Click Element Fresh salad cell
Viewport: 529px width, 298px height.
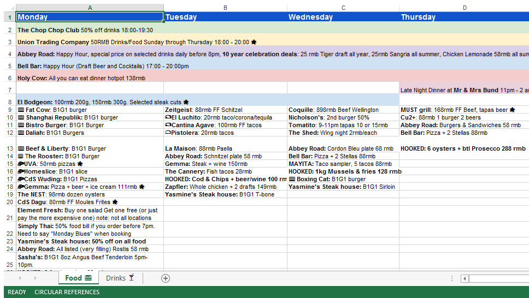click(90, 214)
